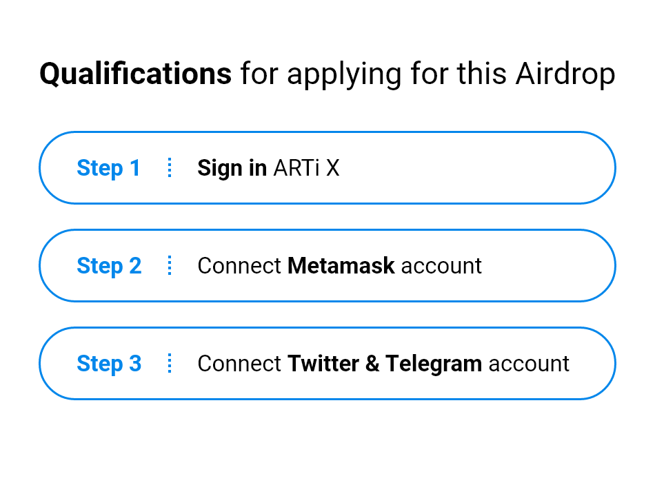Click dotted separator icon in Step 2
The height and width of the screenshot is (496, 655).
pos(169,265)
